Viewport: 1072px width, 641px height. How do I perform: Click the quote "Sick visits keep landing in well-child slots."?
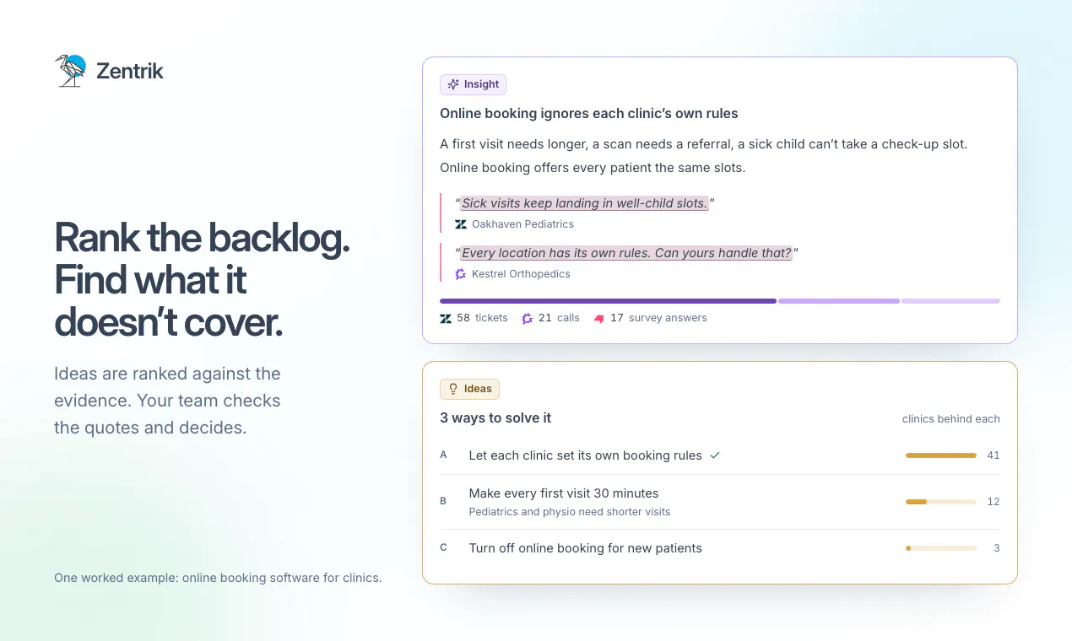pyautogui.click(x=585, y=203)
